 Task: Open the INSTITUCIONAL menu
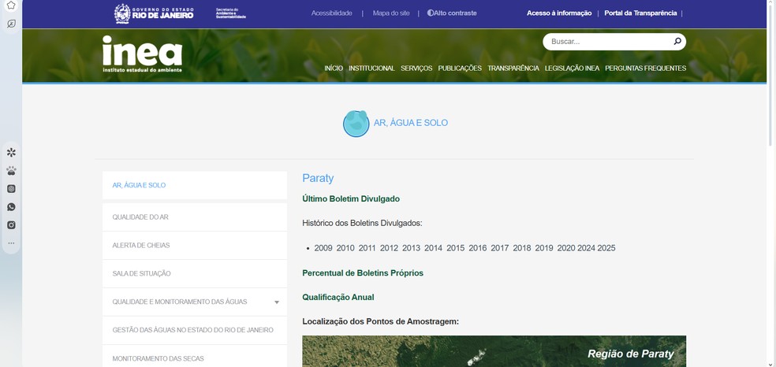click(371, 69)
